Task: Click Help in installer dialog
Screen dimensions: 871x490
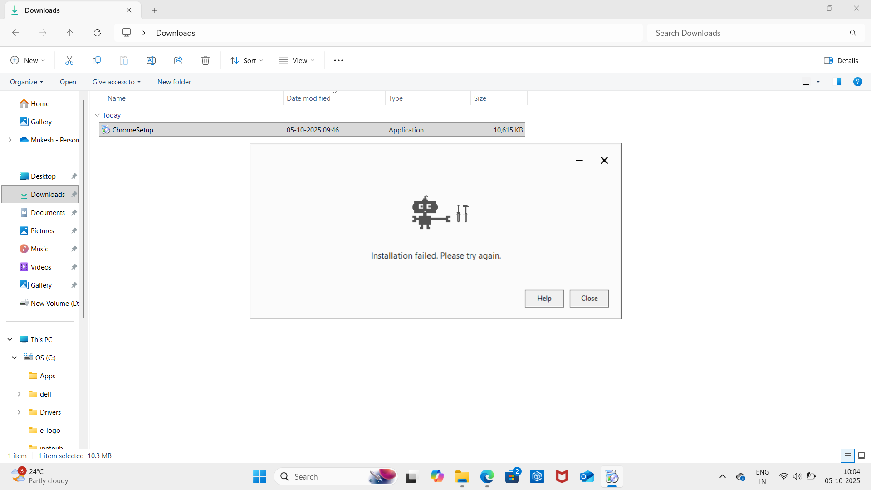Action: point(544,299)
